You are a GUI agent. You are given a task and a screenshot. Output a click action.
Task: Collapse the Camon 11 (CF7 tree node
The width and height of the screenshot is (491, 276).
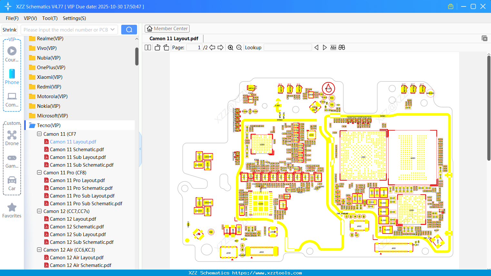click(39, 134)
